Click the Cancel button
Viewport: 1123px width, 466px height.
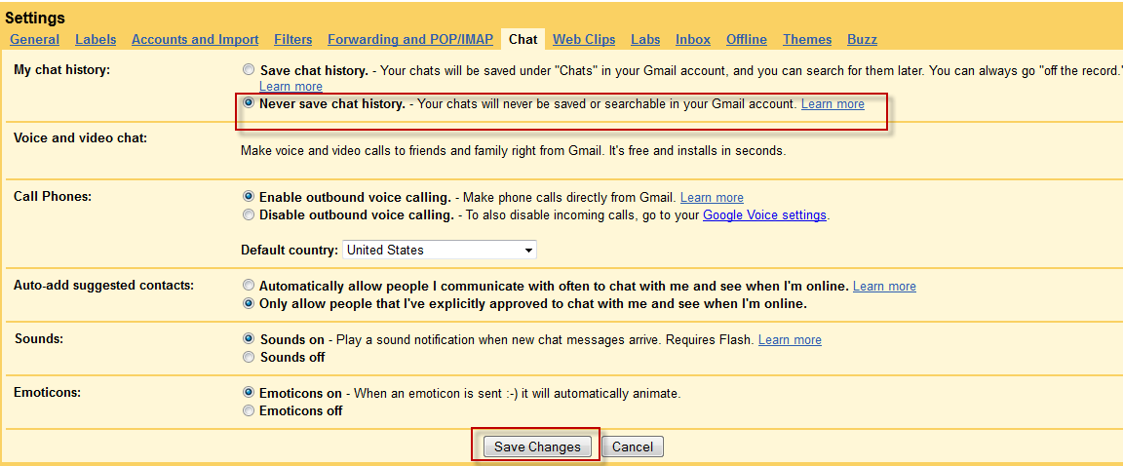633,447
